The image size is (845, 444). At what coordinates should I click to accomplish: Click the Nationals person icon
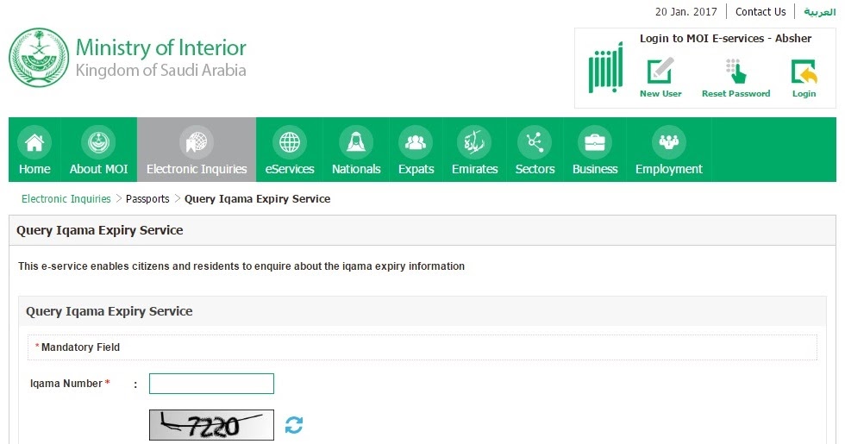tap(356, 142)
